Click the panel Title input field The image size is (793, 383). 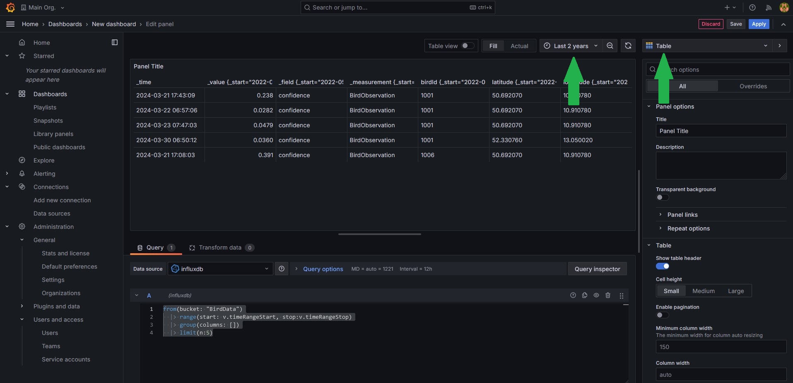[x=721, y=131]
